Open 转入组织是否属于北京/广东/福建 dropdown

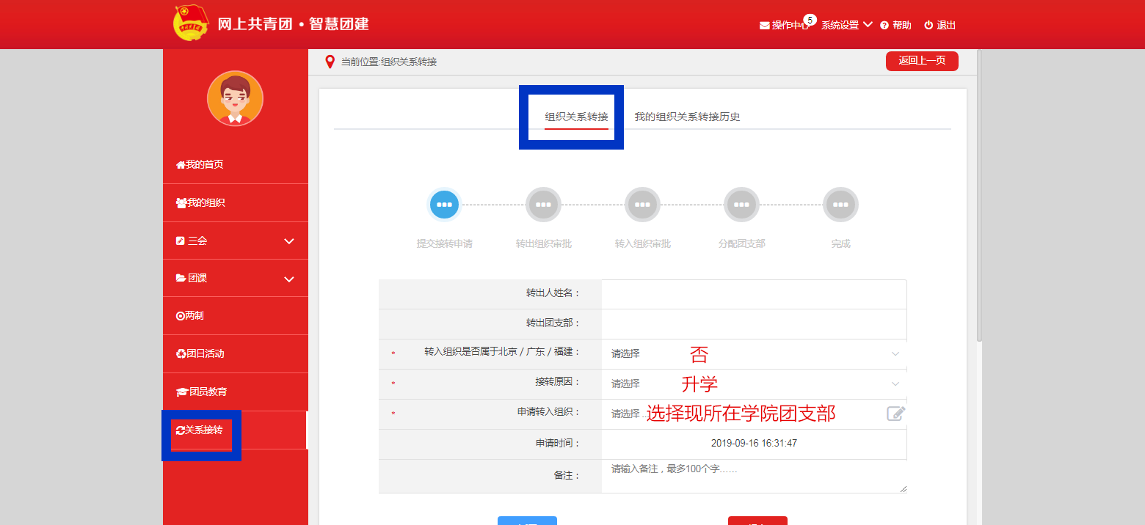753,353
